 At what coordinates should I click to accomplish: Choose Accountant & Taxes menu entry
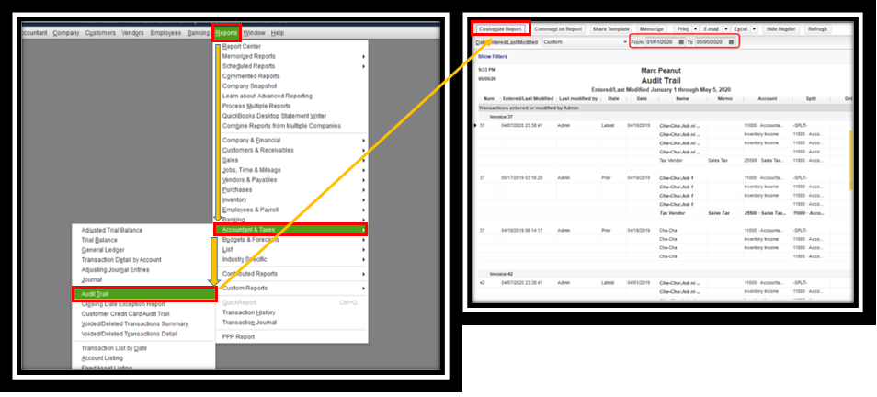point(290,229)
